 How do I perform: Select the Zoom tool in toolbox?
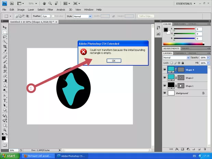(5, 130)
